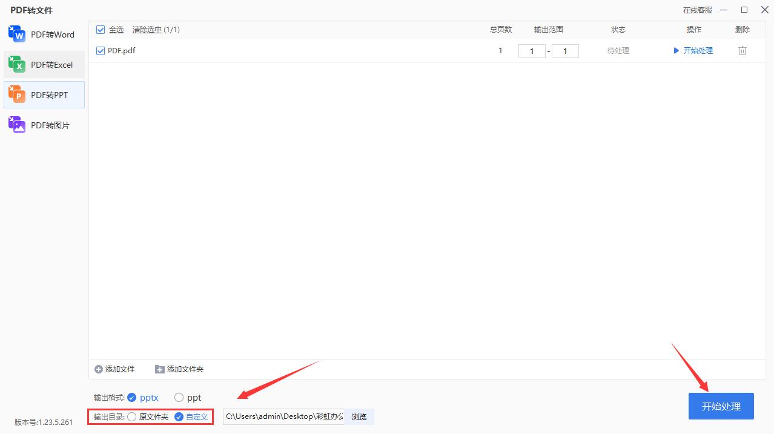Click the start page range field
This screenshot has width=774, height=434.
click(532, 51)
